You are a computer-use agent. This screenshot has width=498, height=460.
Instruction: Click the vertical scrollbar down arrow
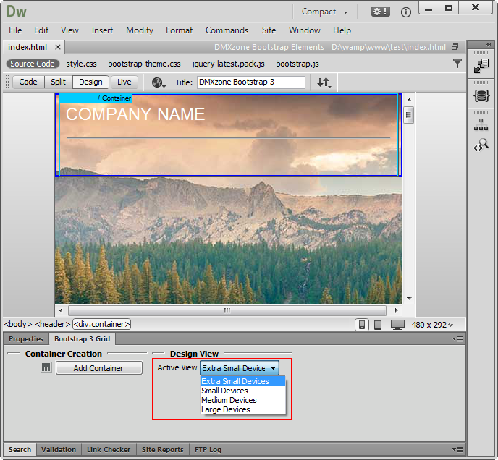[409, 299]
